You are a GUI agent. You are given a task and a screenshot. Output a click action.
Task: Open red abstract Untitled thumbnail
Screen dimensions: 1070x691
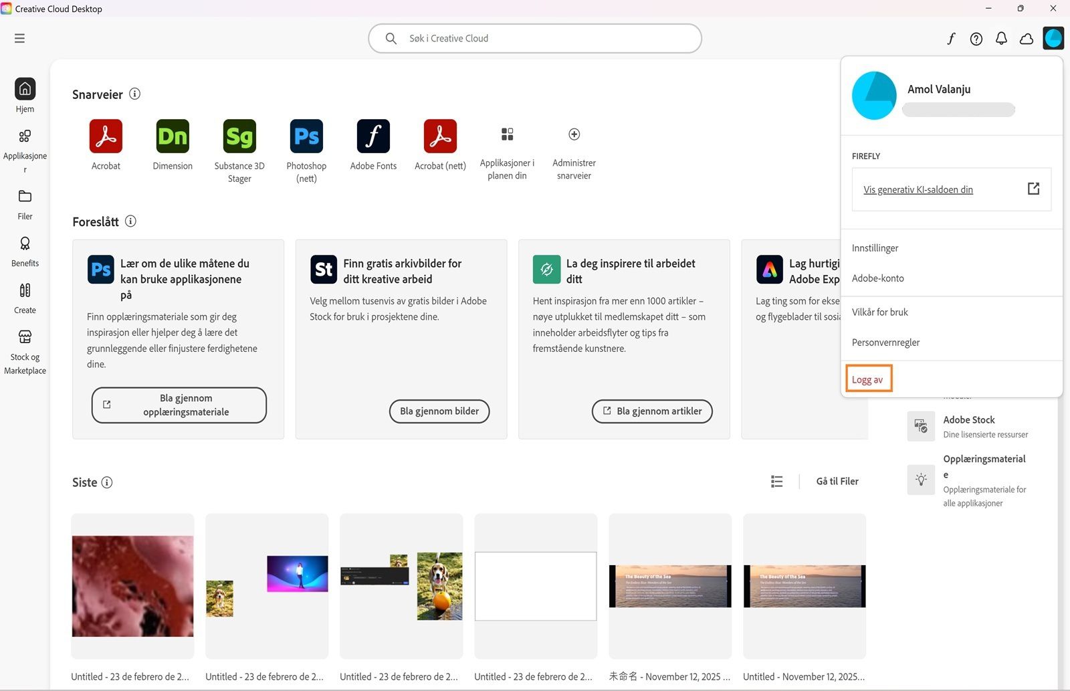point(132,586)
